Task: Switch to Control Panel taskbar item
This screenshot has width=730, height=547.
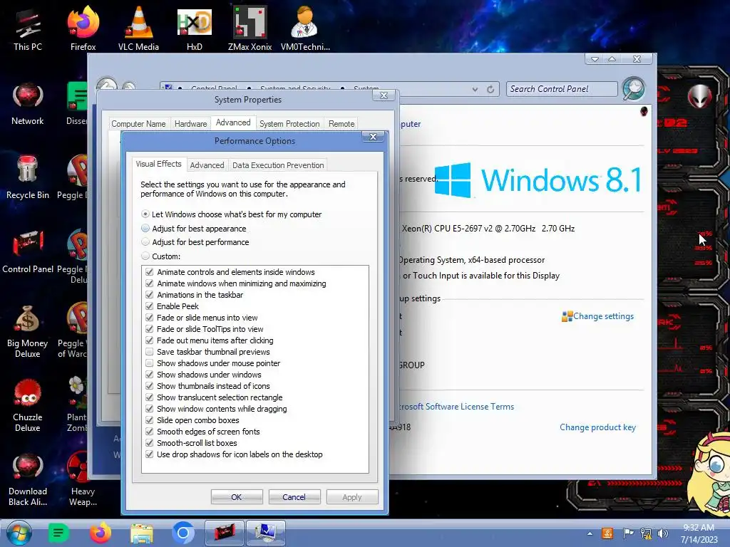Action: (x=225, y=533)
